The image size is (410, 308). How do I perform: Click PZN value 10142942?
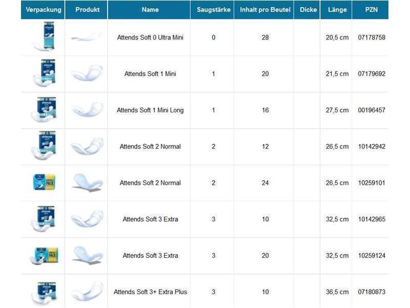(372, 147)
